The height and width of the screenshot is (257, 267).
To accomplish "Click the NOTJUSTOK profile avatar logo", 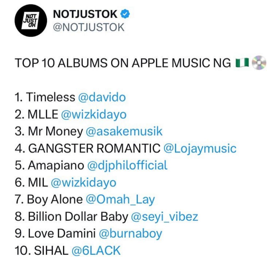I will (x=31, y=21).
